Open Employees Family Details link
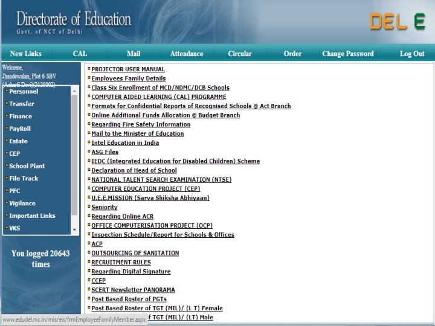Image resolution: width=435 pixels, height=326 pixels. pyautogui.click(x=129, y=78)
